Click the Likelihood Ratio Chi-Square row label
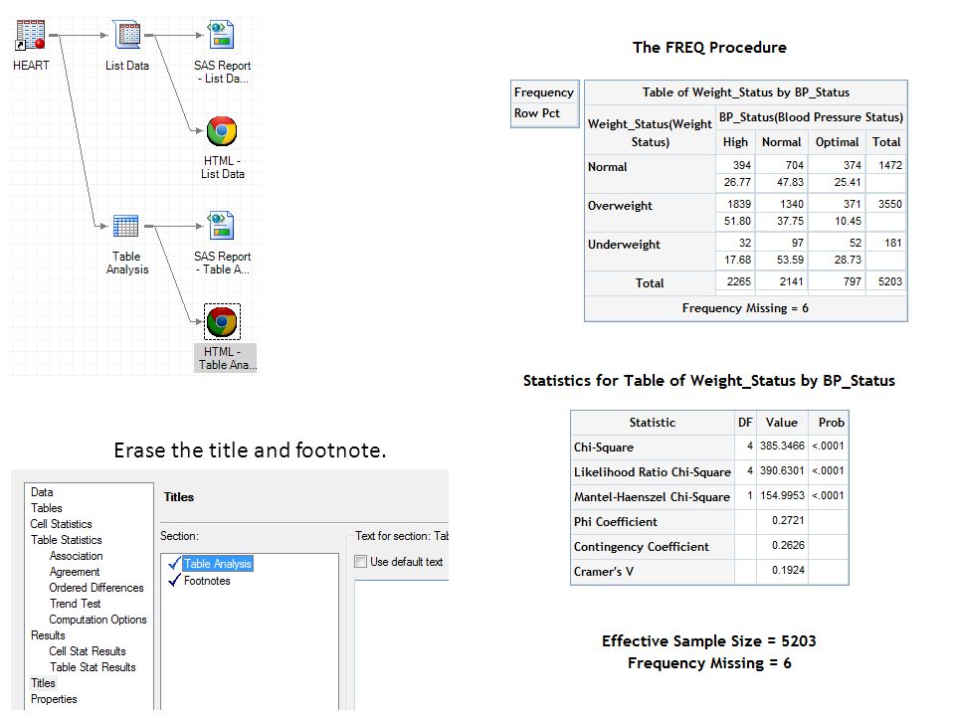 (652, 471)
